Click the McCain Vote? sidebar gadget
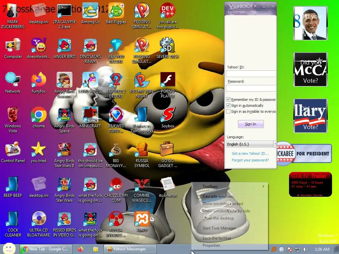Image resolution: width=339 pixels, height=254 pixels. click(311, 69)
